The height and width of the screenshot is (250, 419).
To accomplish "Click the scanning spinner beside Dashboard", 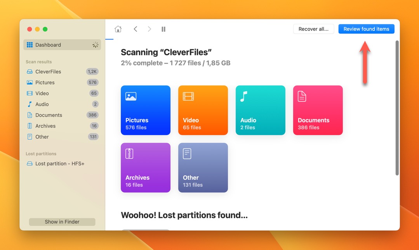I will [95, 45].
